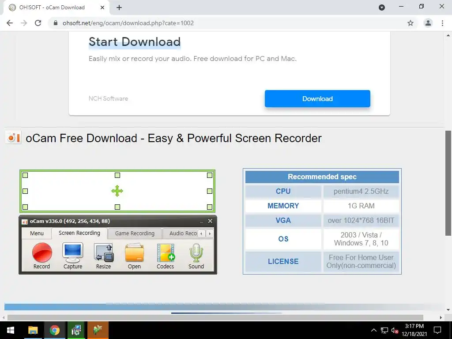452x339 pixels.
Task: Click the address bar URL
Action: coord(128,23)
